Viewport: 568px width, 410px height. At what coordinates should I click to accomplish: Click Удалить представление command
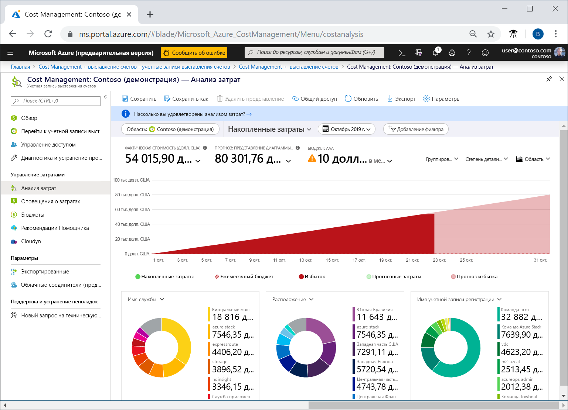click(251, 99)
